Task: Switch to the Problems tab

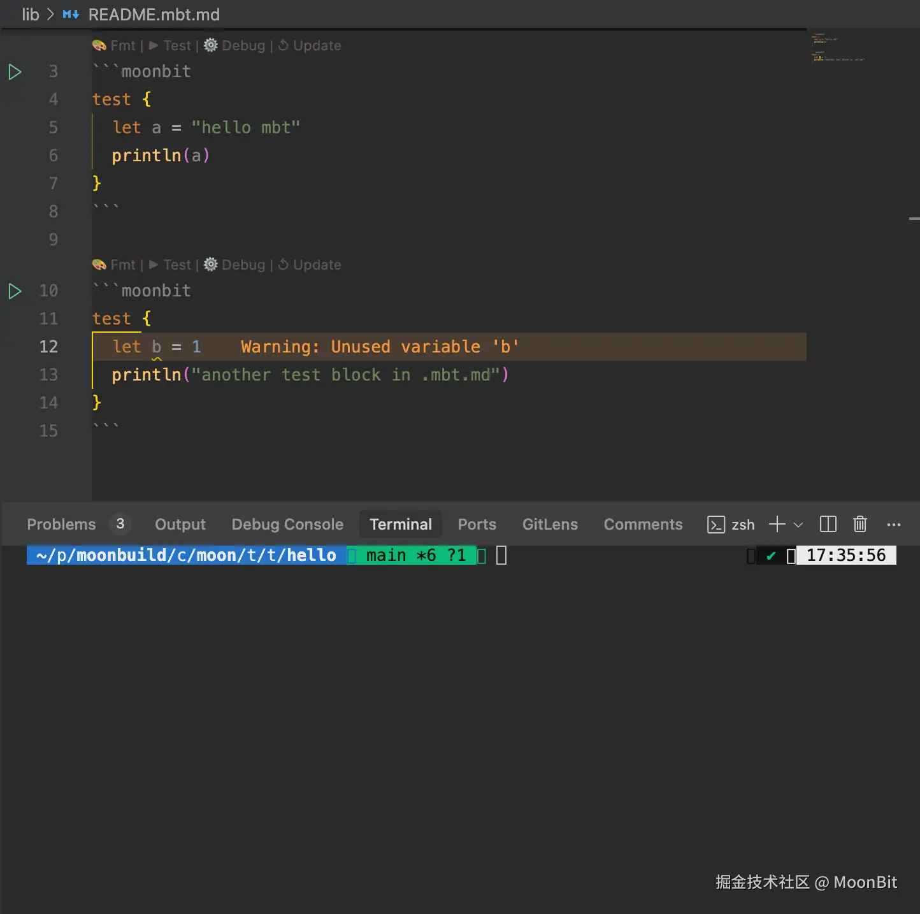Action: (x=61, y=525)
